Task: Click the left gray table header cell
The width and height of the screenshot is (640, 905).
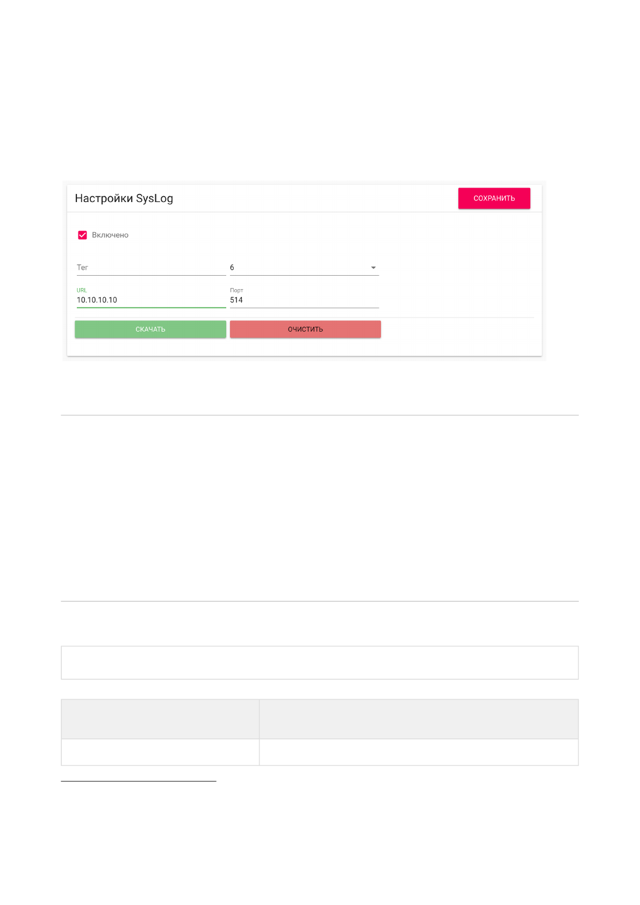Action: pyautogui.click(x=160, y=719)
